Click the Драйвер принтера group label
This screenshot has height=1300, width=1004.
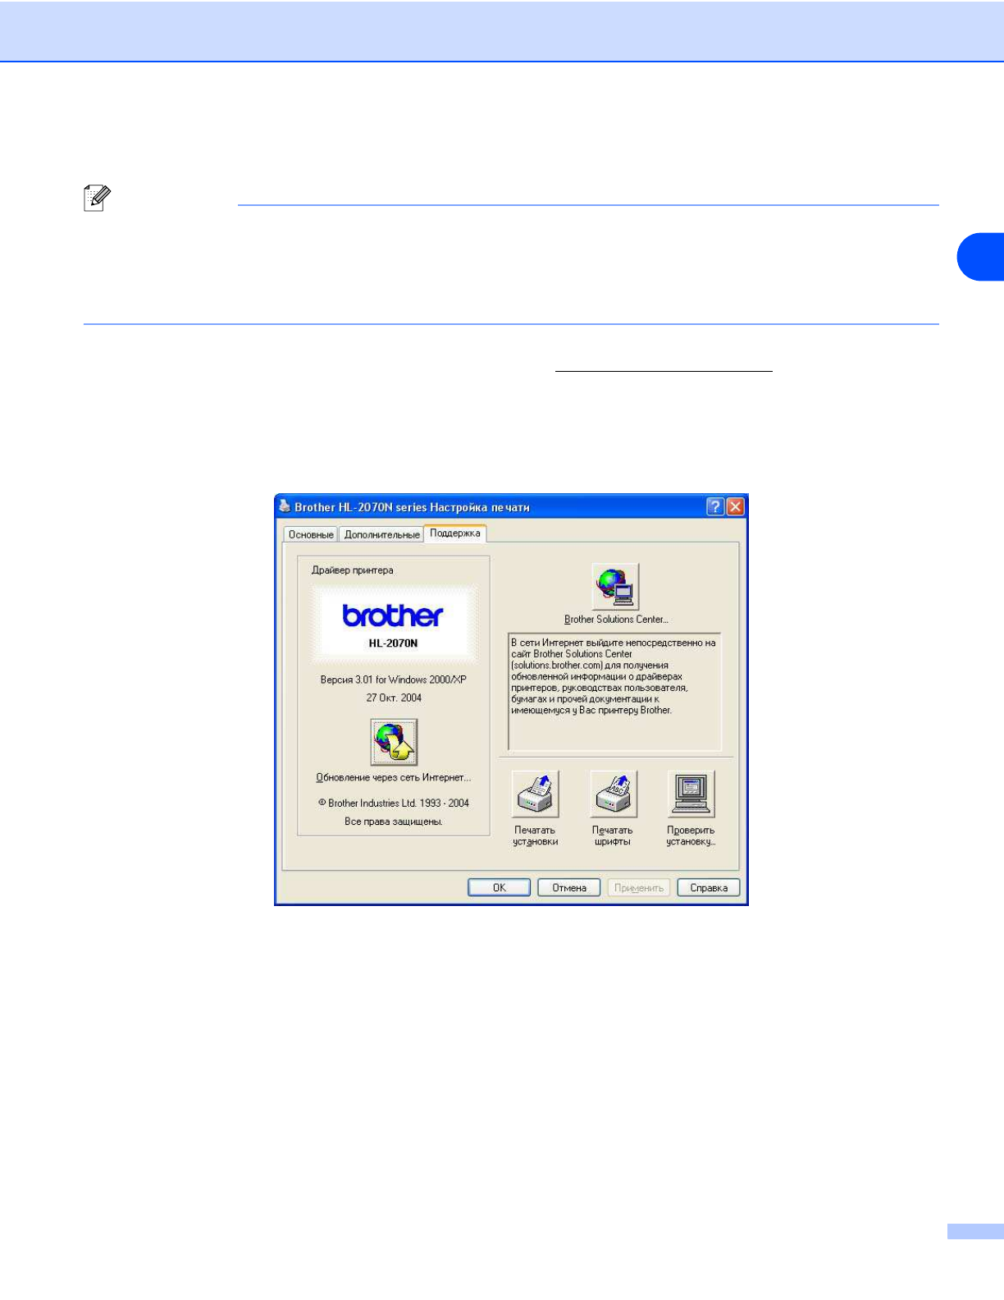353,570
